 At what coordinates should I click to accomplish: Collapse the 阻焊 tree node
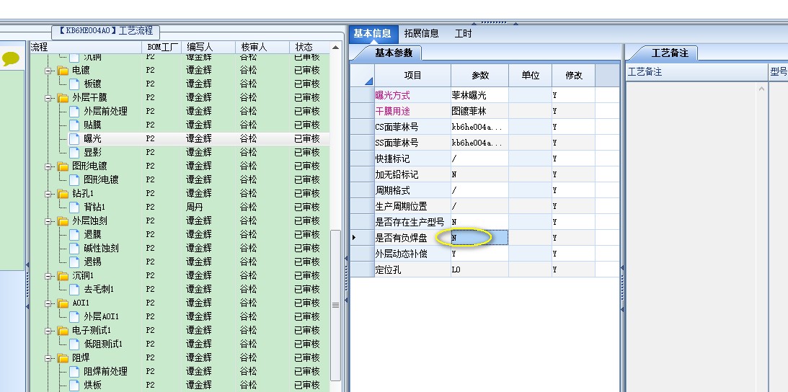click(49, 358)
